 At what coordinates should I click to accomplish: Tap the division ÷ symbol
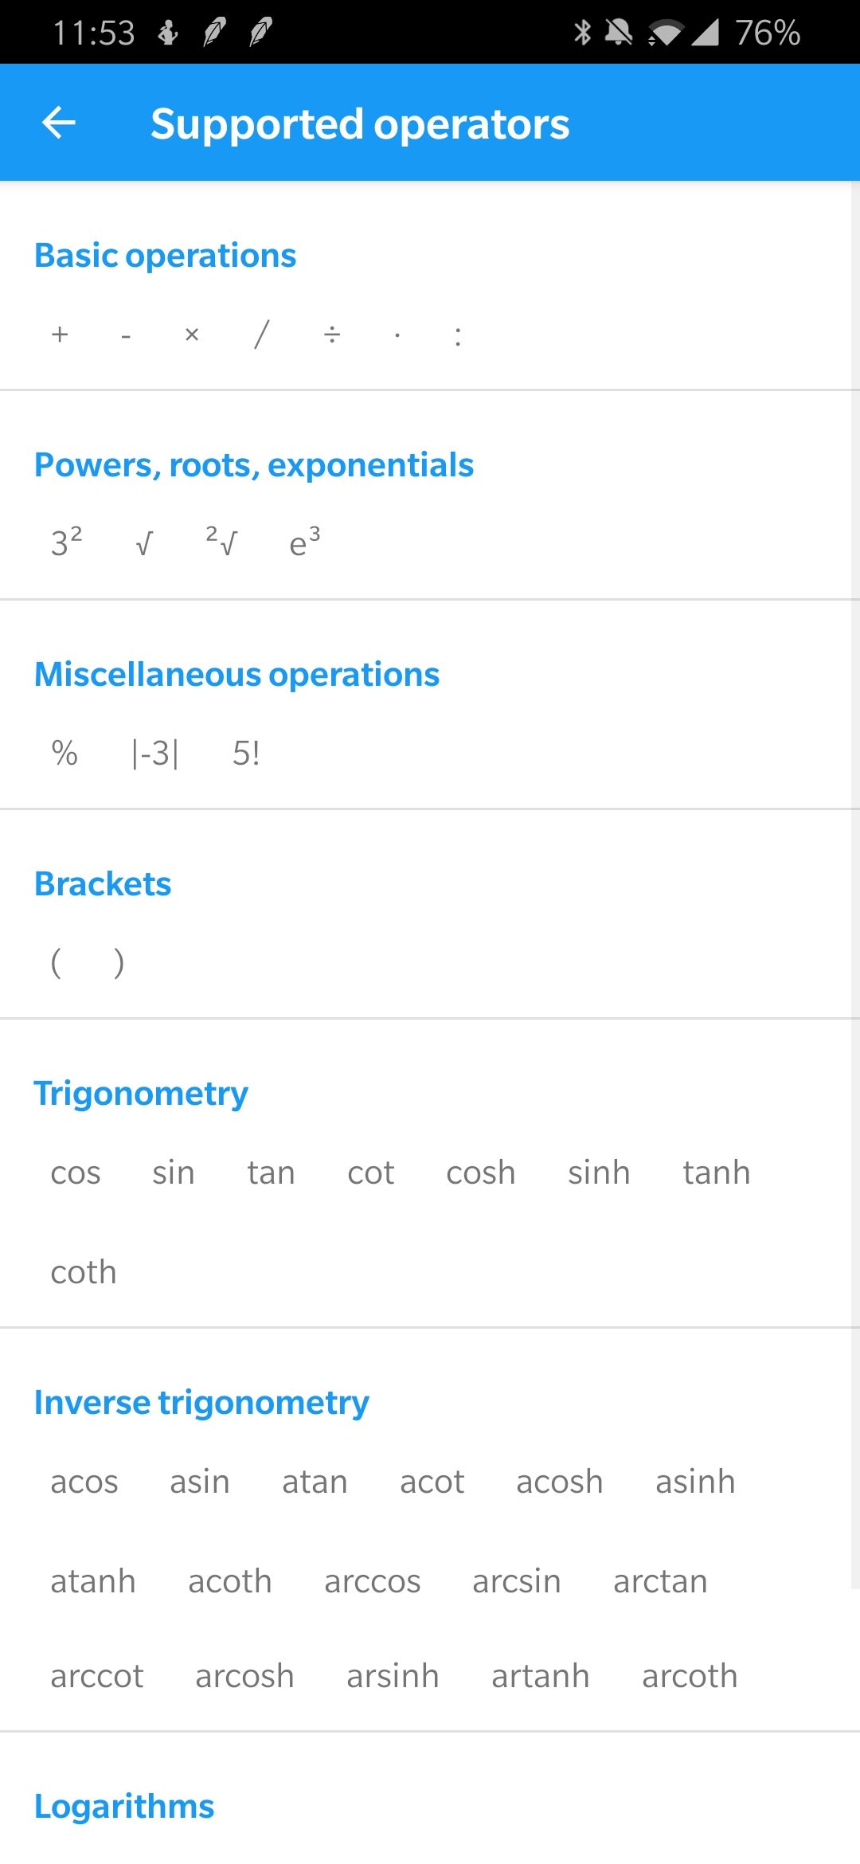click(x=331, y=335)
